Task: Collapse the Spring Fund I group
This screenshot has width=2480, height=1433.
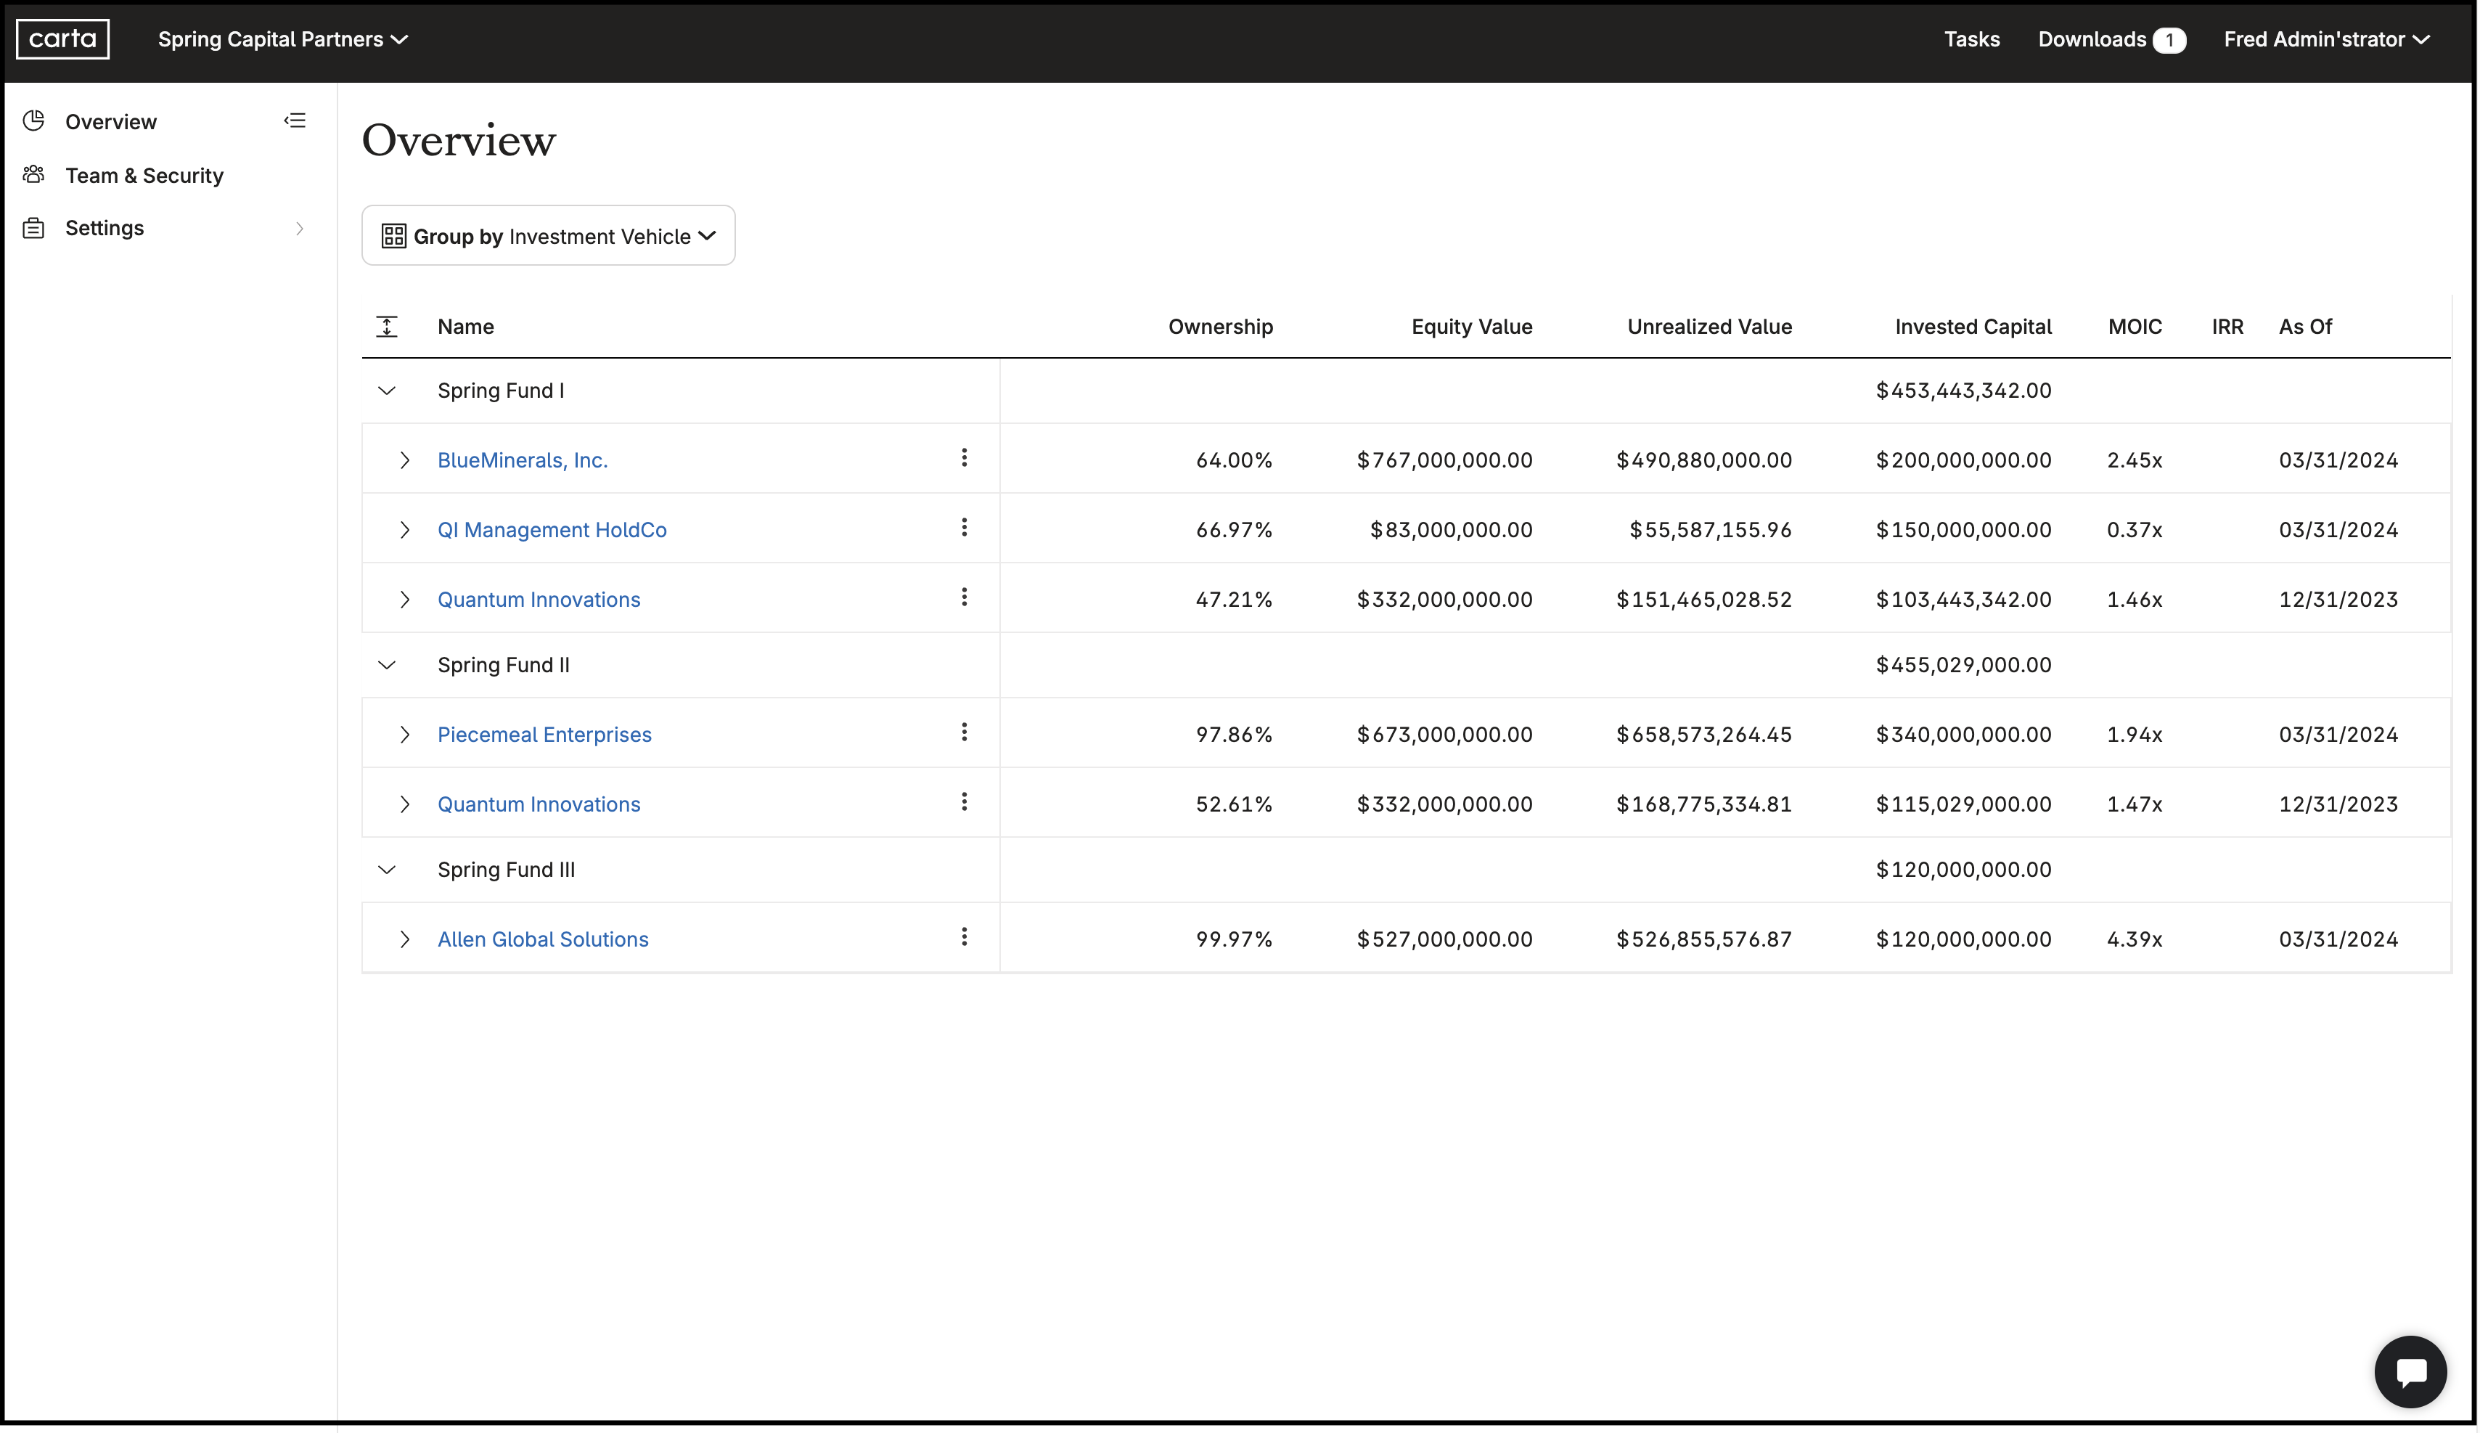Action: click(x=387, y=391)
